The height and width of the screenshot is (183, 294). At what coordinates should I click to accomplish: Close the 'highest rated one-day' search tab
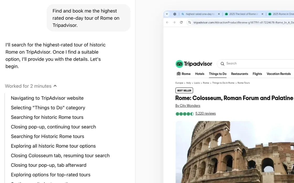click(219, 14)
